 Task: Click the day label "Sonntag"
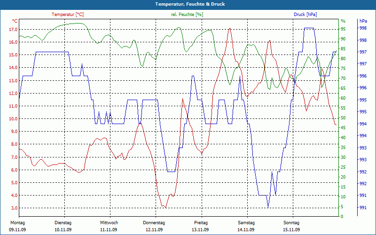pyautogui.click(x=291, y=223)
